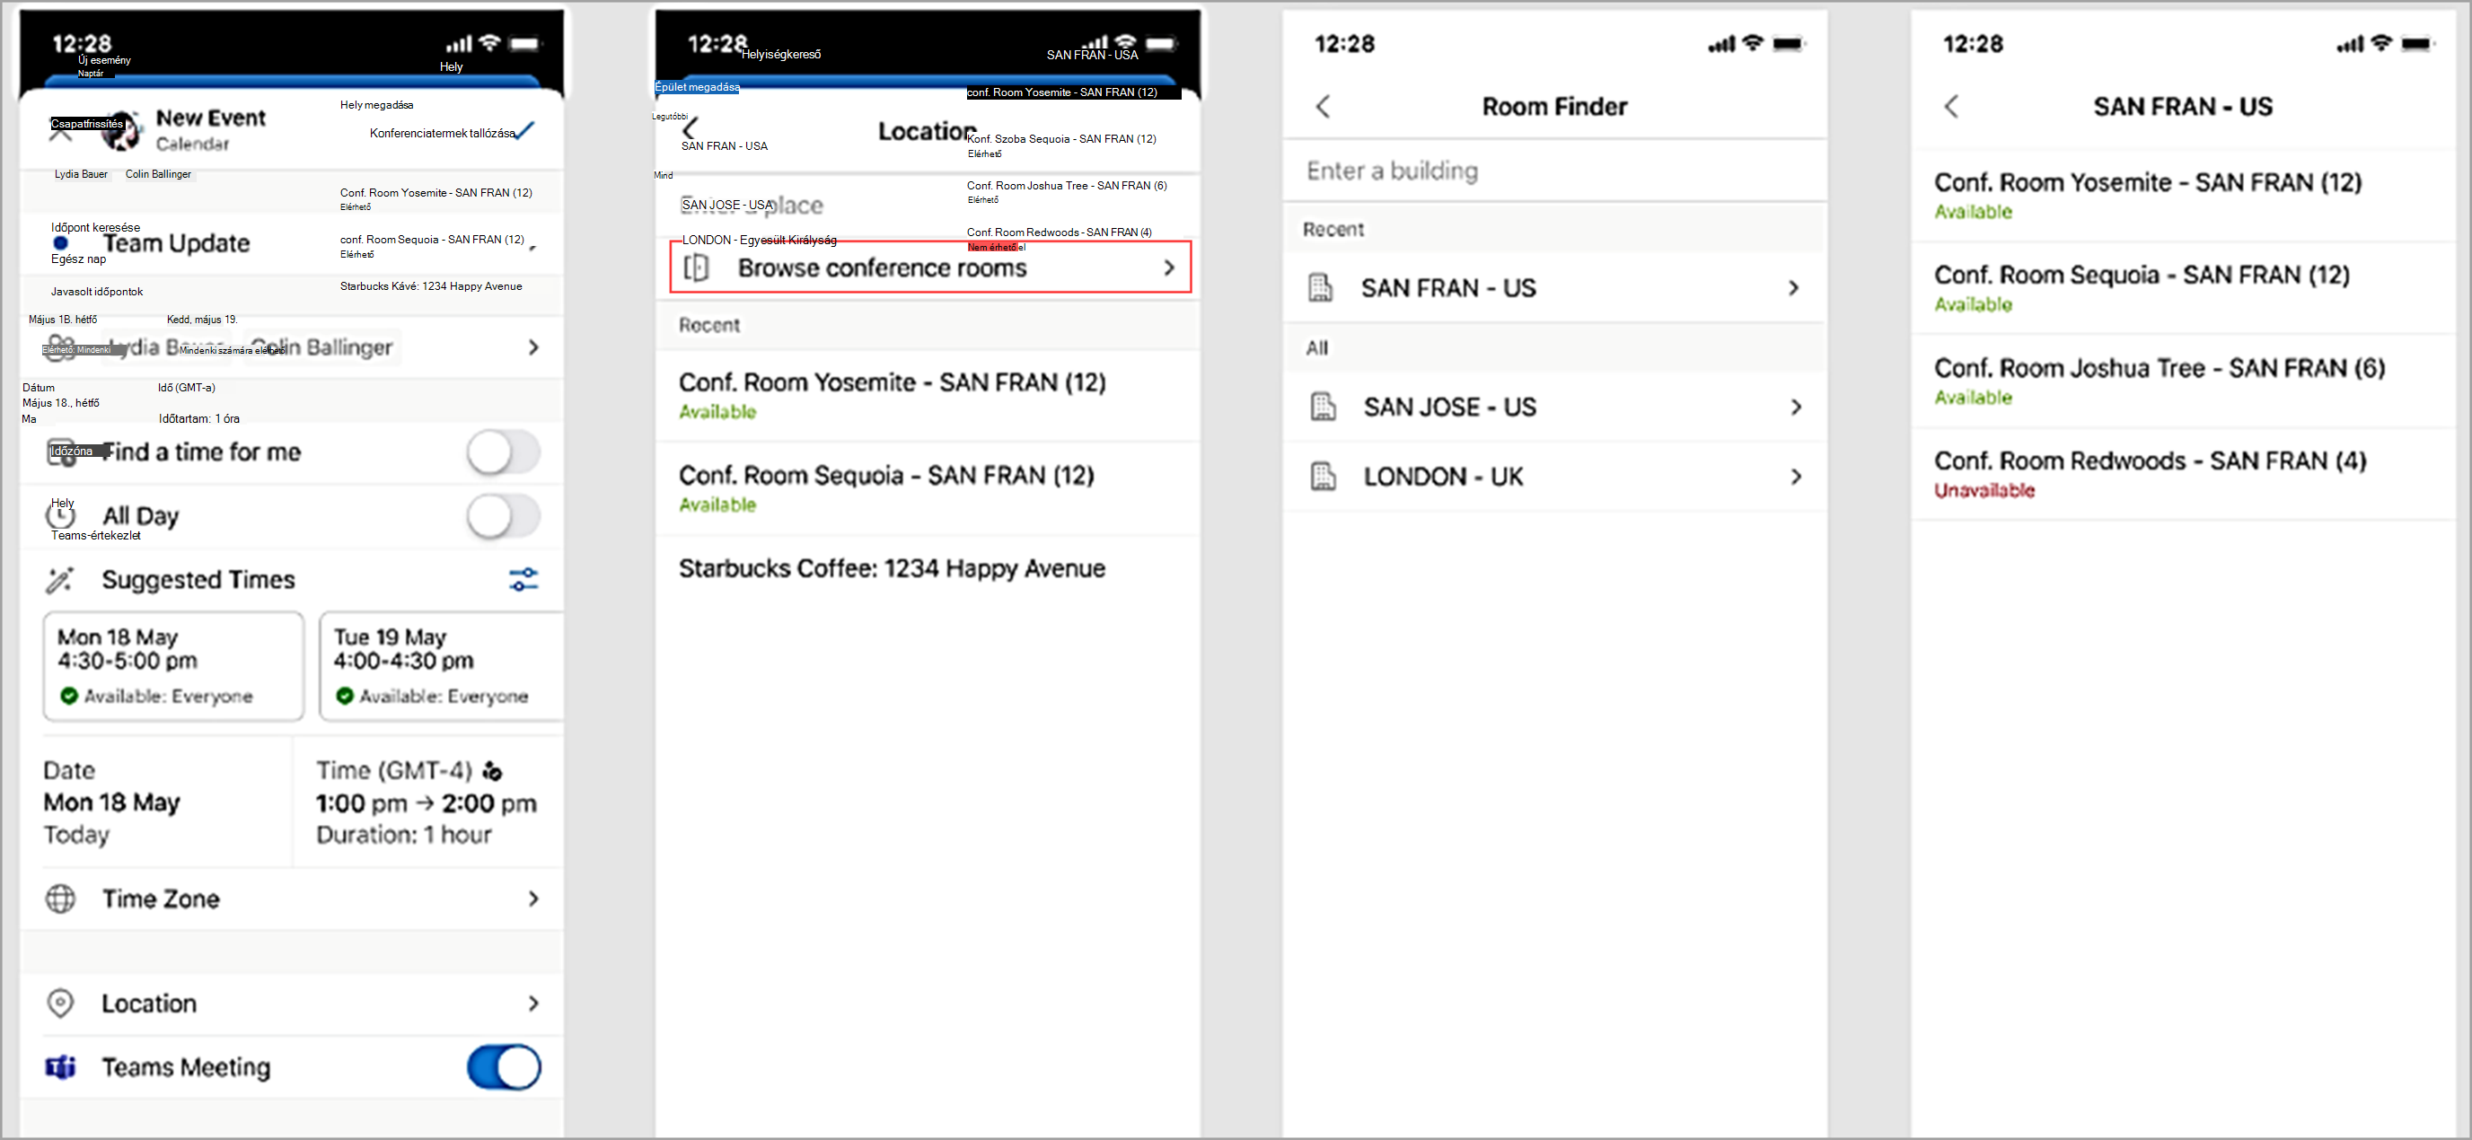
Task: Tap the building icon next to SAN JOSE - US
Action: (x=1323, y=405)
